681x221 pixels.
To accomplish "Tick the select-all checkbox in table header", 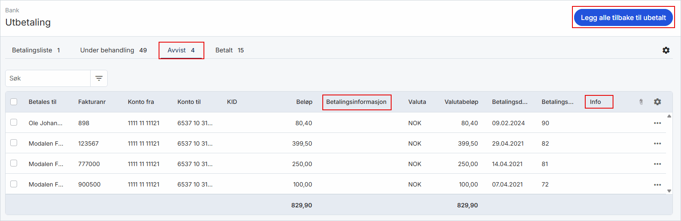I will point(14,102).
